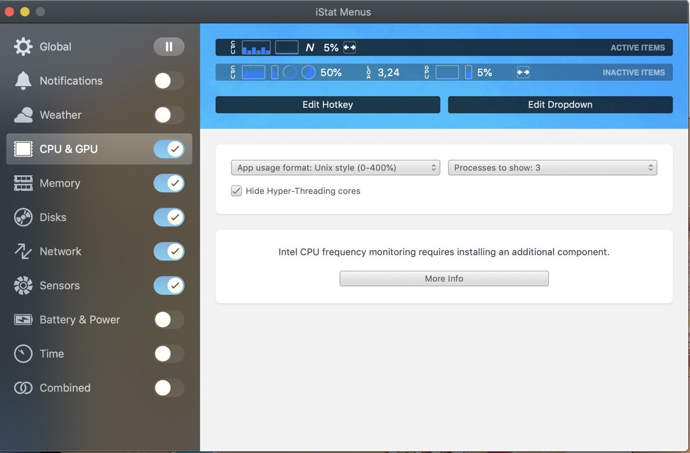
Task: Turn on the Combined switch
Action: pos(169,388)
